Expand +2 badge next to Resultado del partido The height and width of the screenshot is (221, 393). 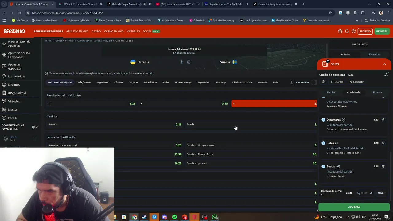[79, 95]
